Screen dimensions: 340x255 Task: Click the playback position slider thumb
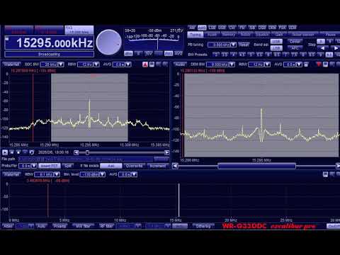point(87,152)
